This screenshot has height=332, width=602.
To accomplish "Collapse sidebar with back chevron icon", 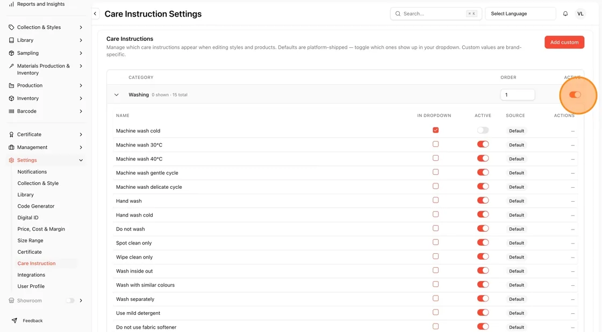I will 95,14.
